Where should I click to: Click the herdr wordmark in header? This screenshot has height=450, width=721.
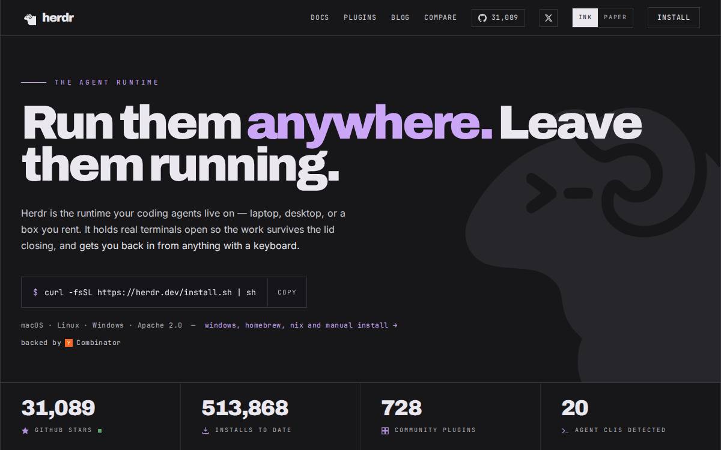(x=58, y=18)
